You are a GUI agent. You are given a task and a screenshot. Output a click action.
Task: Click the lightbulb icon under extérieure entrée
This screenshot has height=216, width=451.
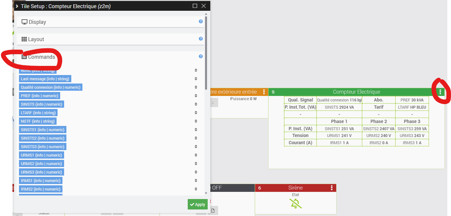(x=213, y=102)
